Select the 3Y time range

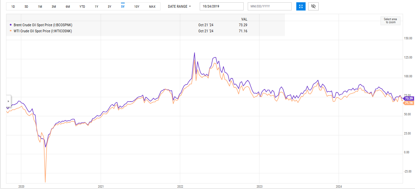click(109, 7)
